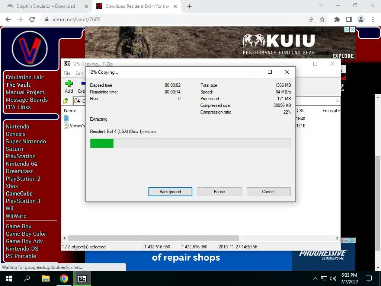Expand the 7-Zip address path dropdown
This screenshot has width=381, height=286.
click(x=337, y=101)
